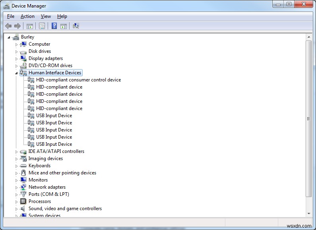Click the Sound controllers speaker icon
This screenshot has width=316, height=230.
[x=23, y=209]
